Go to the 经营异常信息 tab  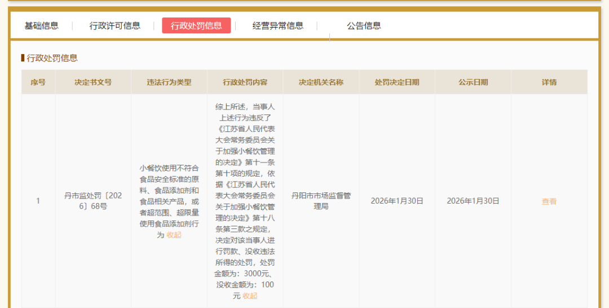(x=277, y=25)
